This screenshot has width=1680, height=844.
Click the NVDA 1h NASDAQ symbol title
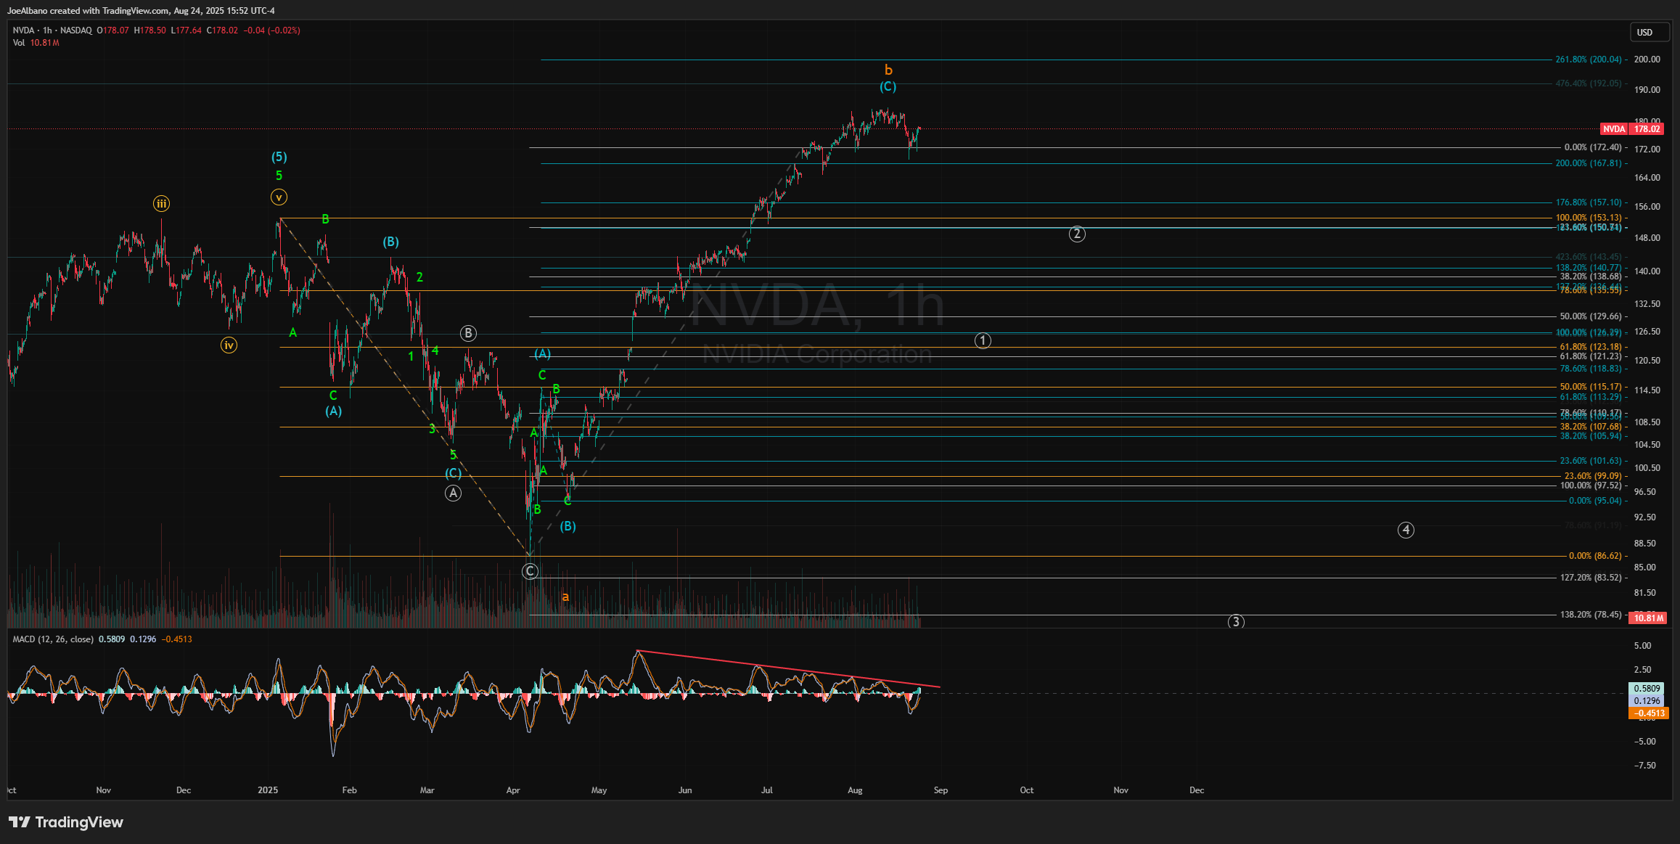(x=52, y=30)
